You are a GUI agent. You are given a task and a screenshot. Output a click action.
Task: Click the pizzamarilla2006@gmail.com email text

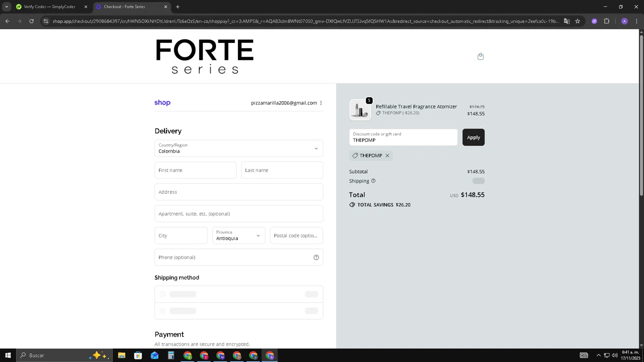click(x=284, y=103)
